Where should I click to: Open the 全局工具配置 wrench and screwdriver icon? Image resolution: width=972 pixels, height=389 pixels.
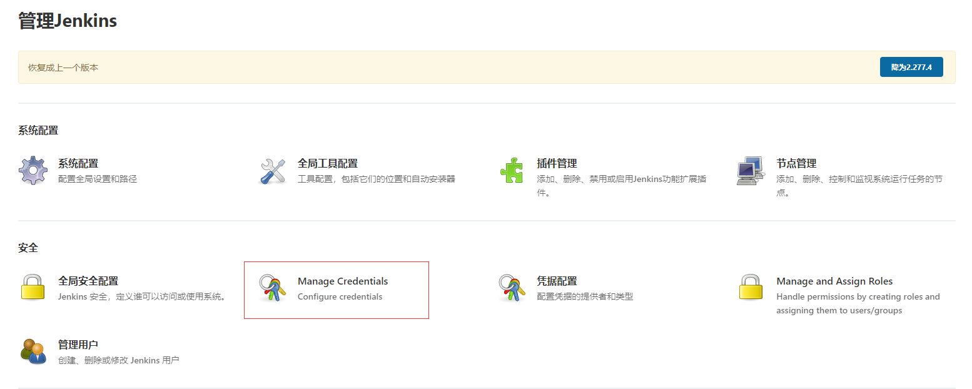tap(273, 171)
